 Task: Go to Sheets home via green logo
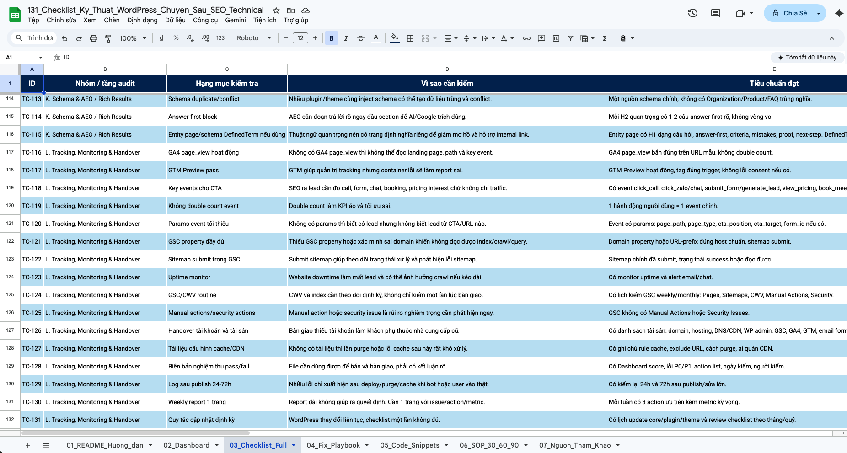pos(15,15)
